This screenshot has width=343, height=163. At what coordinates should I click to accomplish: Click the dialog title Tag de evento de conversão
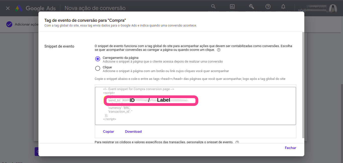[x=85, y=20]
